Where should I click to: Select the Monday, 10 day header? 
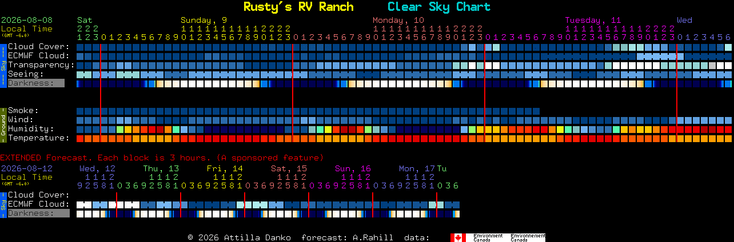[398, 20]
